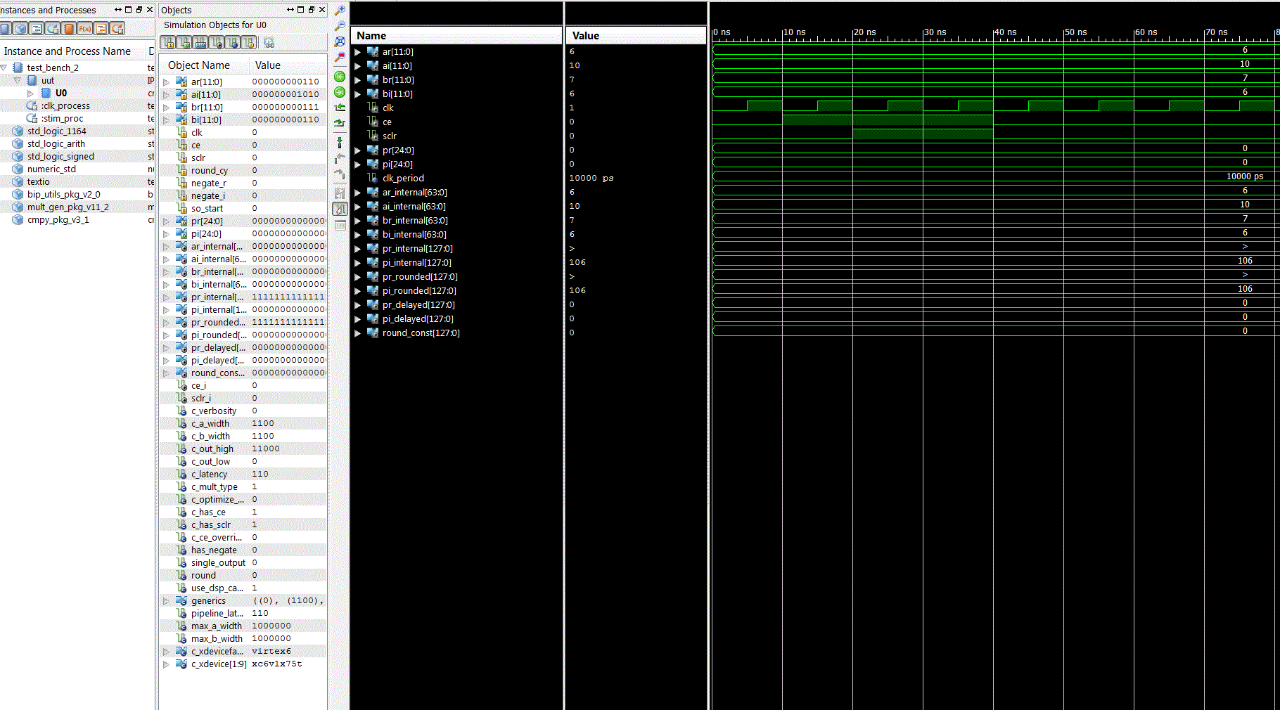The height and width of the screenshot is (710, 1280).
Task: Toggle the Output ports filter
Action: (x=185, y=43)
